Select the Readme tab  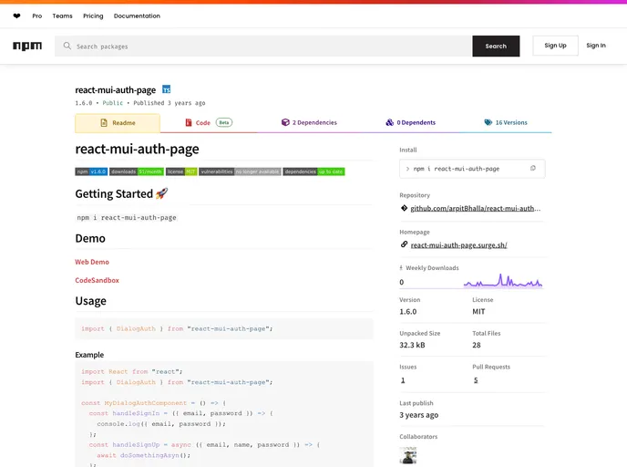click(x=118, y=123)
